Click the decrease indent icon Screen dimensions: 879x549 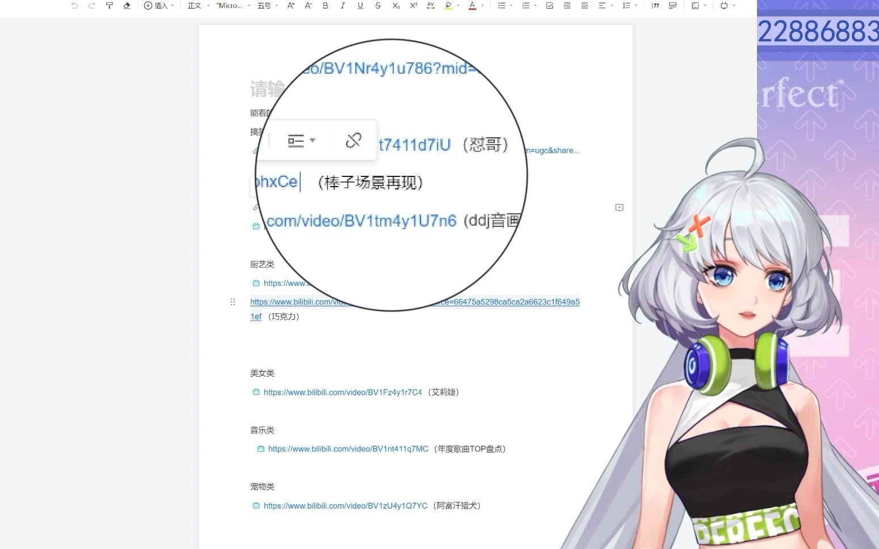coord(567,6)
